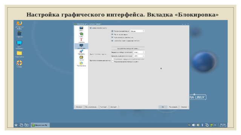Confirm with the Да button
Viewport: 241px width, 135px height.
[163, 107]
